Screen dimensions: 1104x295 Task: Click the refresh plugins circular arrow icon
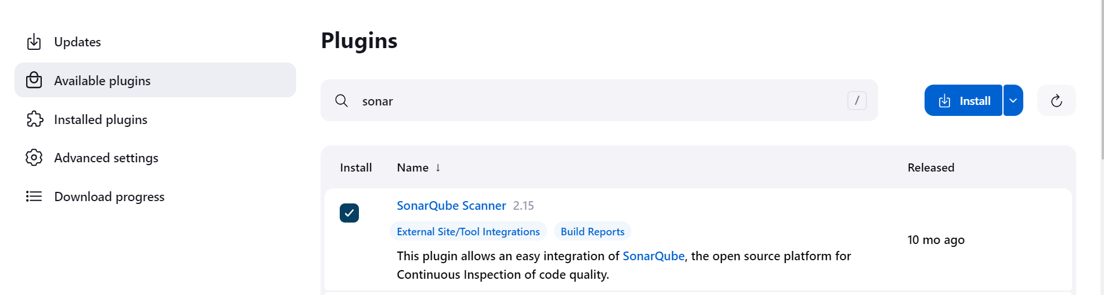click(x=1056, y=101)
